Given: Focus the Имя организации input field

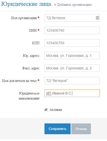Looking at the screenshot, I should [x=72, y=18].
